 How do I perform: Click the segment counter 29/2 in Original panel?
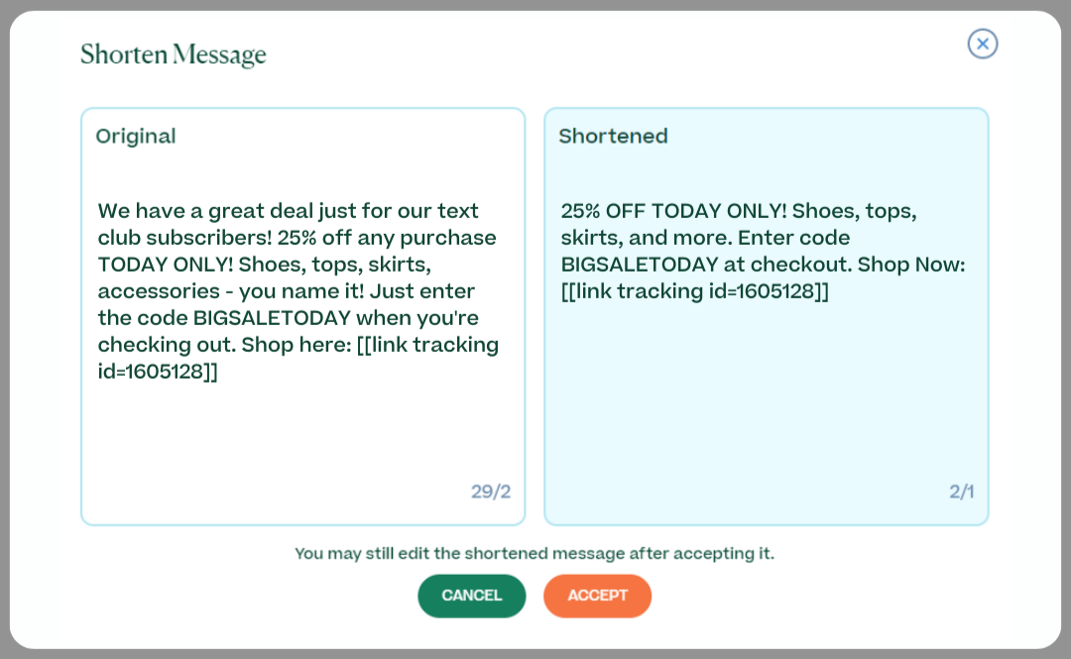491,491
